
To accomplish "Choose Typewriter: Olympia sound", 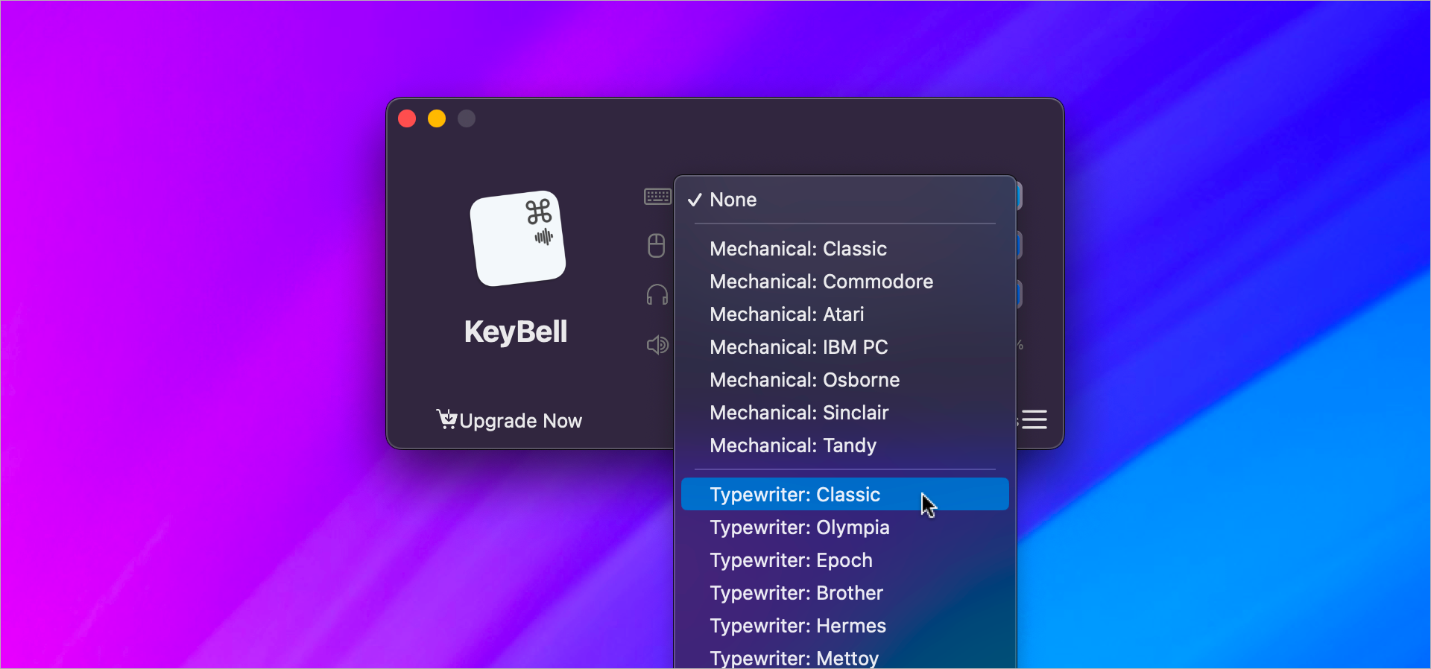I will pos(845,527).
